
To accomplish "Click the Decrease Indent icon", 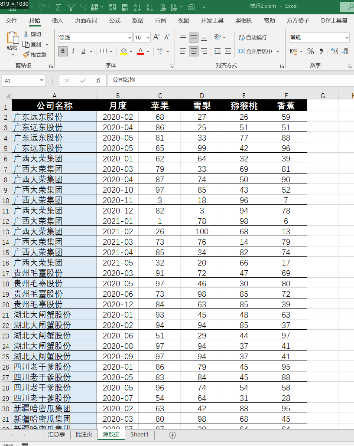I will click(218, 51).
